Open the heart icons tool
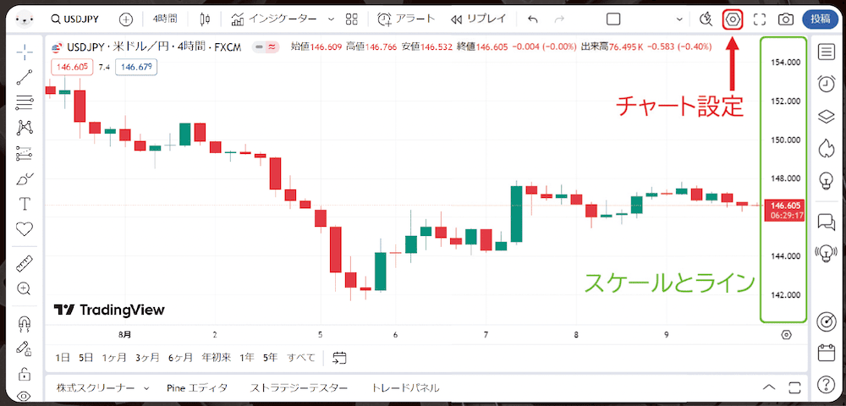This screenshot has width=846, height=406. (x=25, y=229)
